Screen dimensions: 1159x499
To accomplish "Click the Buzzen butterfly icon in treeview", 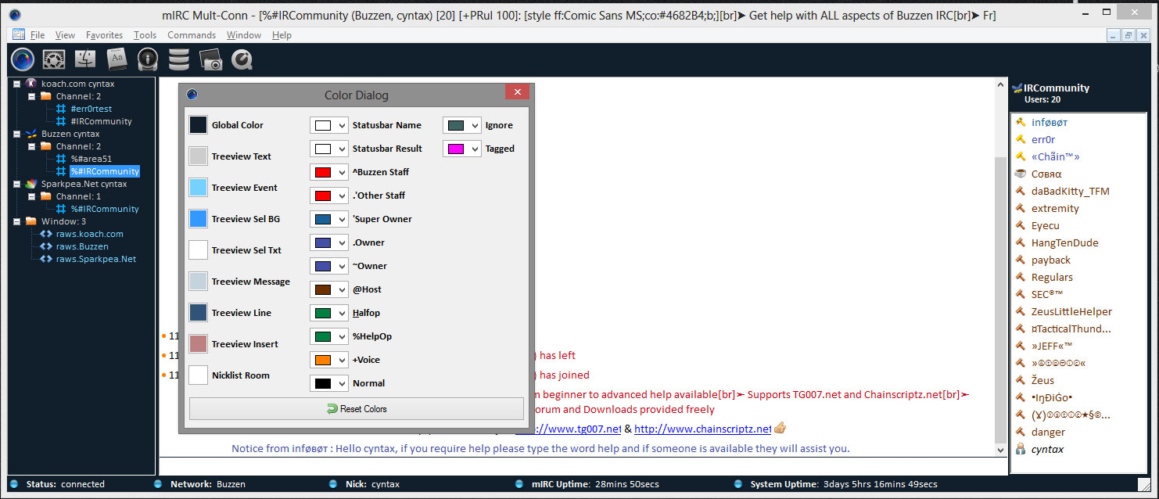I will point(31,134).
